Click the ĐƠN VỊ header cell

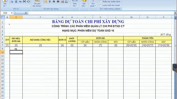point(63,40)
